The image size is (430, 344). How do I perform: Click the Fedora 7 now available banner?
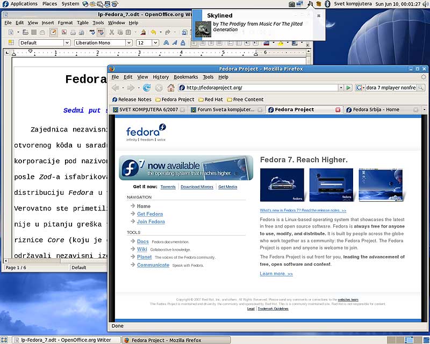186,168
